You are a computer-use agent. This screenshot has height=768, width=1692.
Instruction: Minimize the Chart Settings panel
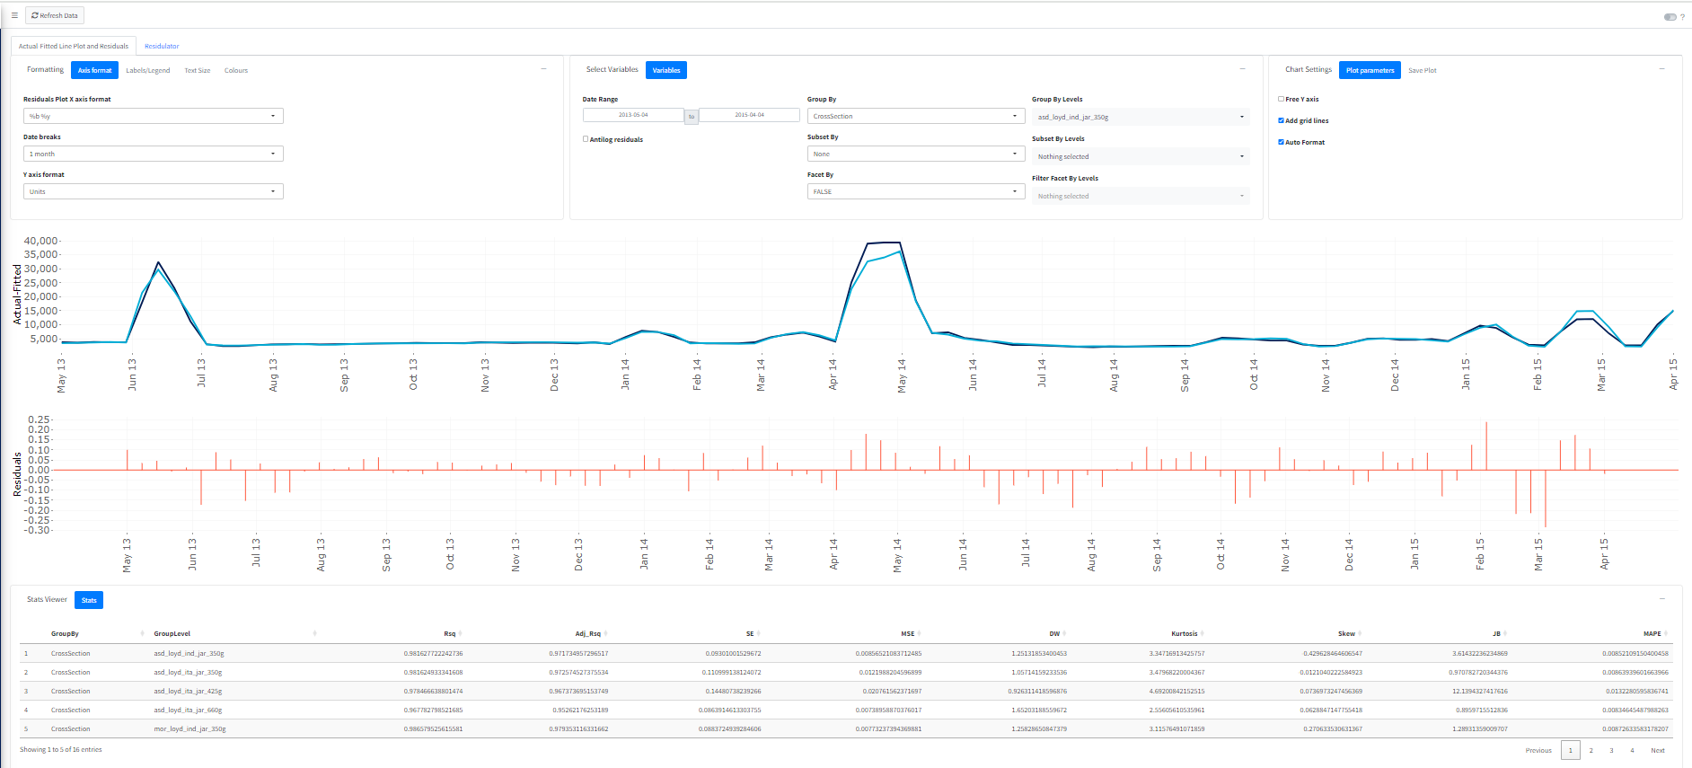tap(1661, 69)
